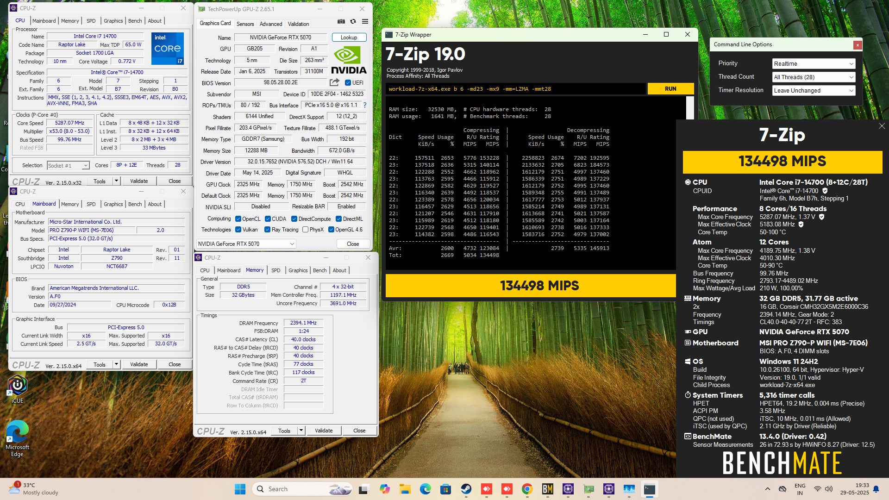This screenshot has width=889, height=500.
Task: Open the clock and date in taskbar
Action: (x=856, y=489)
